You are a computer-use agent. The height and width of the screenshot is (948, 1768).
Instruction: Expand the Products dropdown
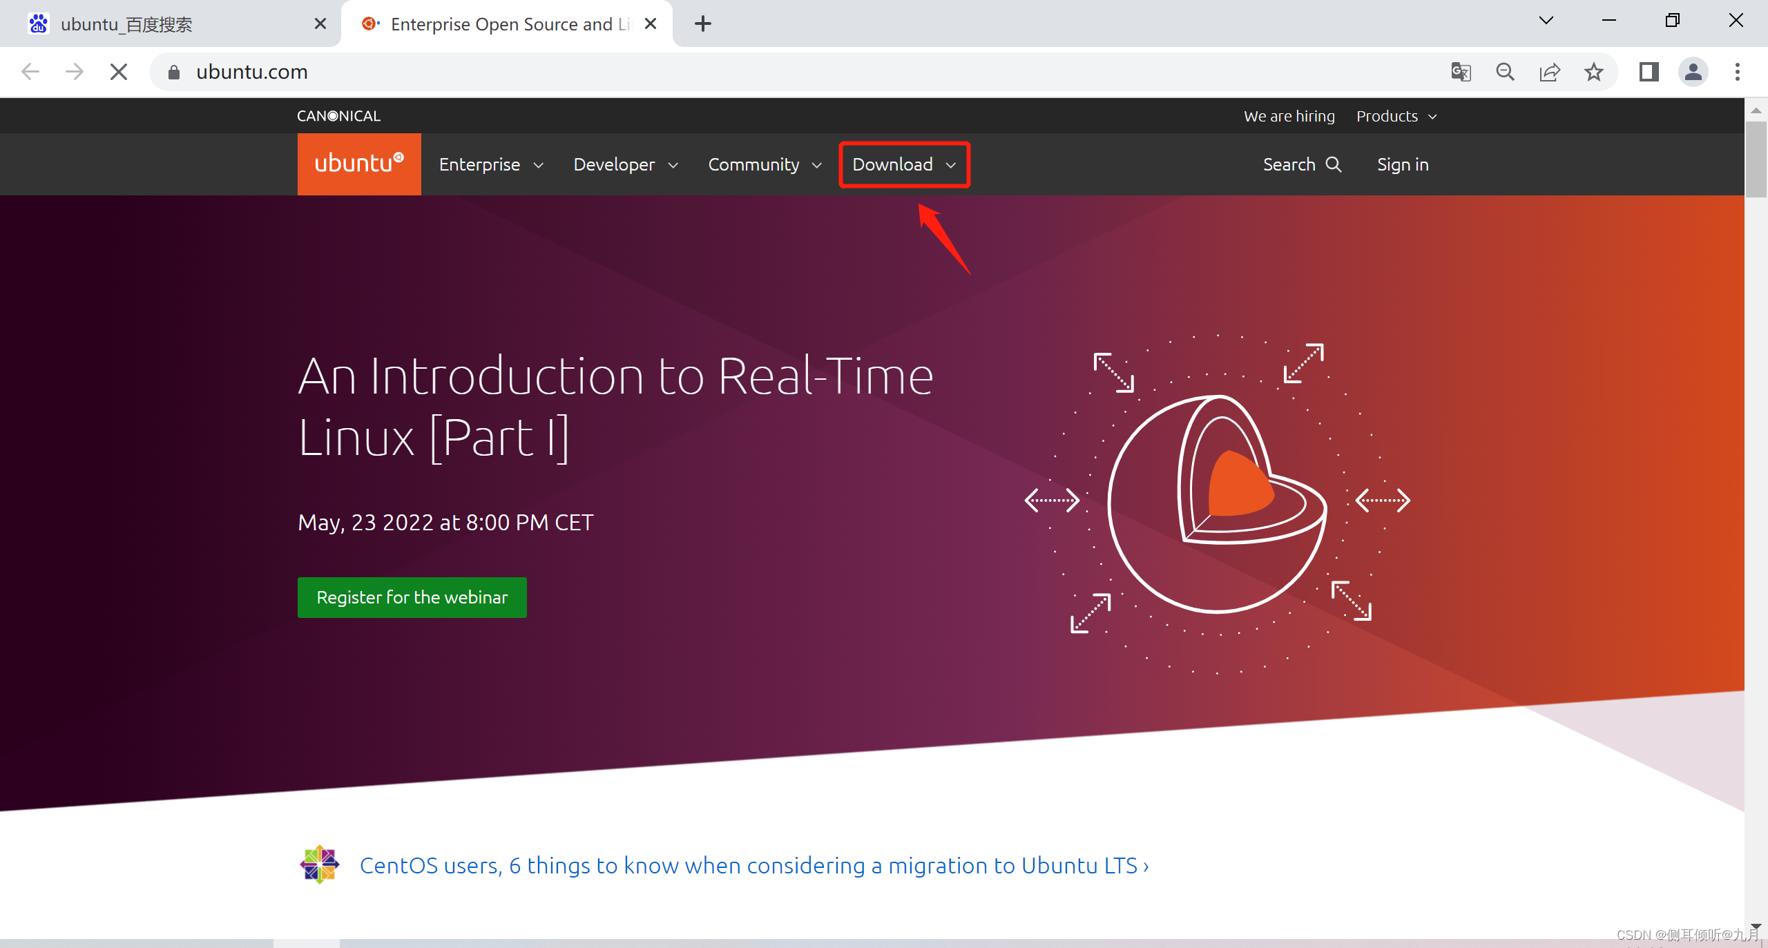(x=1396, y=116)
